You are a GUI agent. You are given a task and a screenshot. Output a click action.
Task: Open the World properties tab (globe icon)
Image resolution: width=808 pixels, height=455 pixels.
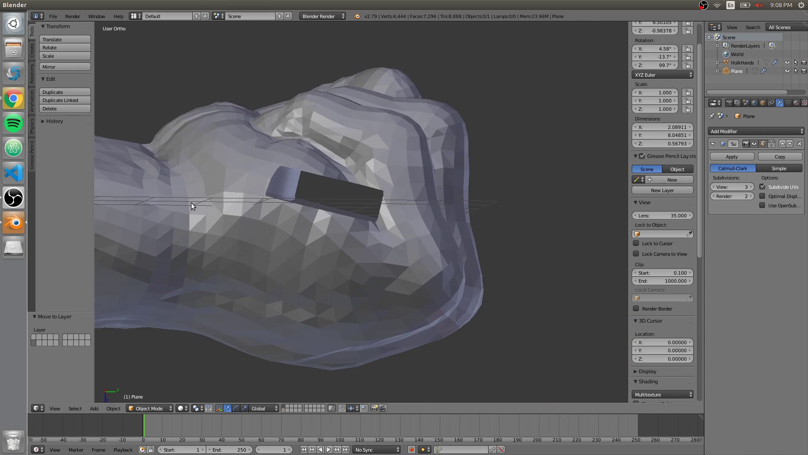pos(754,103)
